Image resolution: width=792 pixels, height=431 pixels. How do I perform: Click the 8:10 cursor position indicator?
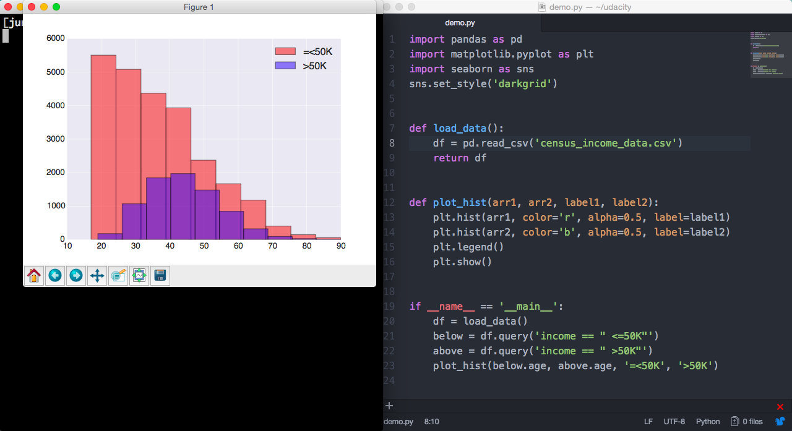pyautogui.click(x=431, y=422)
